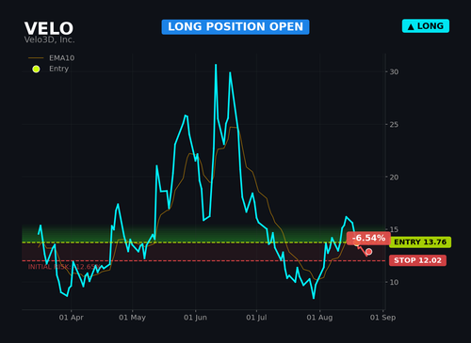The height and width of the screenshot is (343, 471).
Task: Click the 01 Jun axis label
Action: pyautogui.click(x=195, y=318)
